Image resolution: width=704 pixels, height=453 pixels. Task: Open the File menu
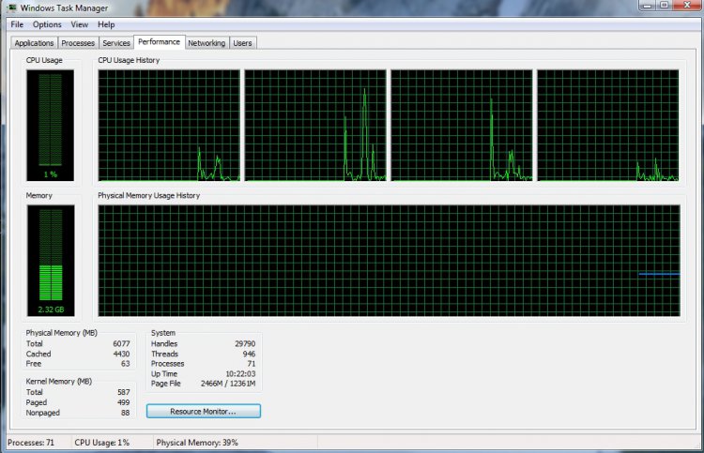coord(17,24)
